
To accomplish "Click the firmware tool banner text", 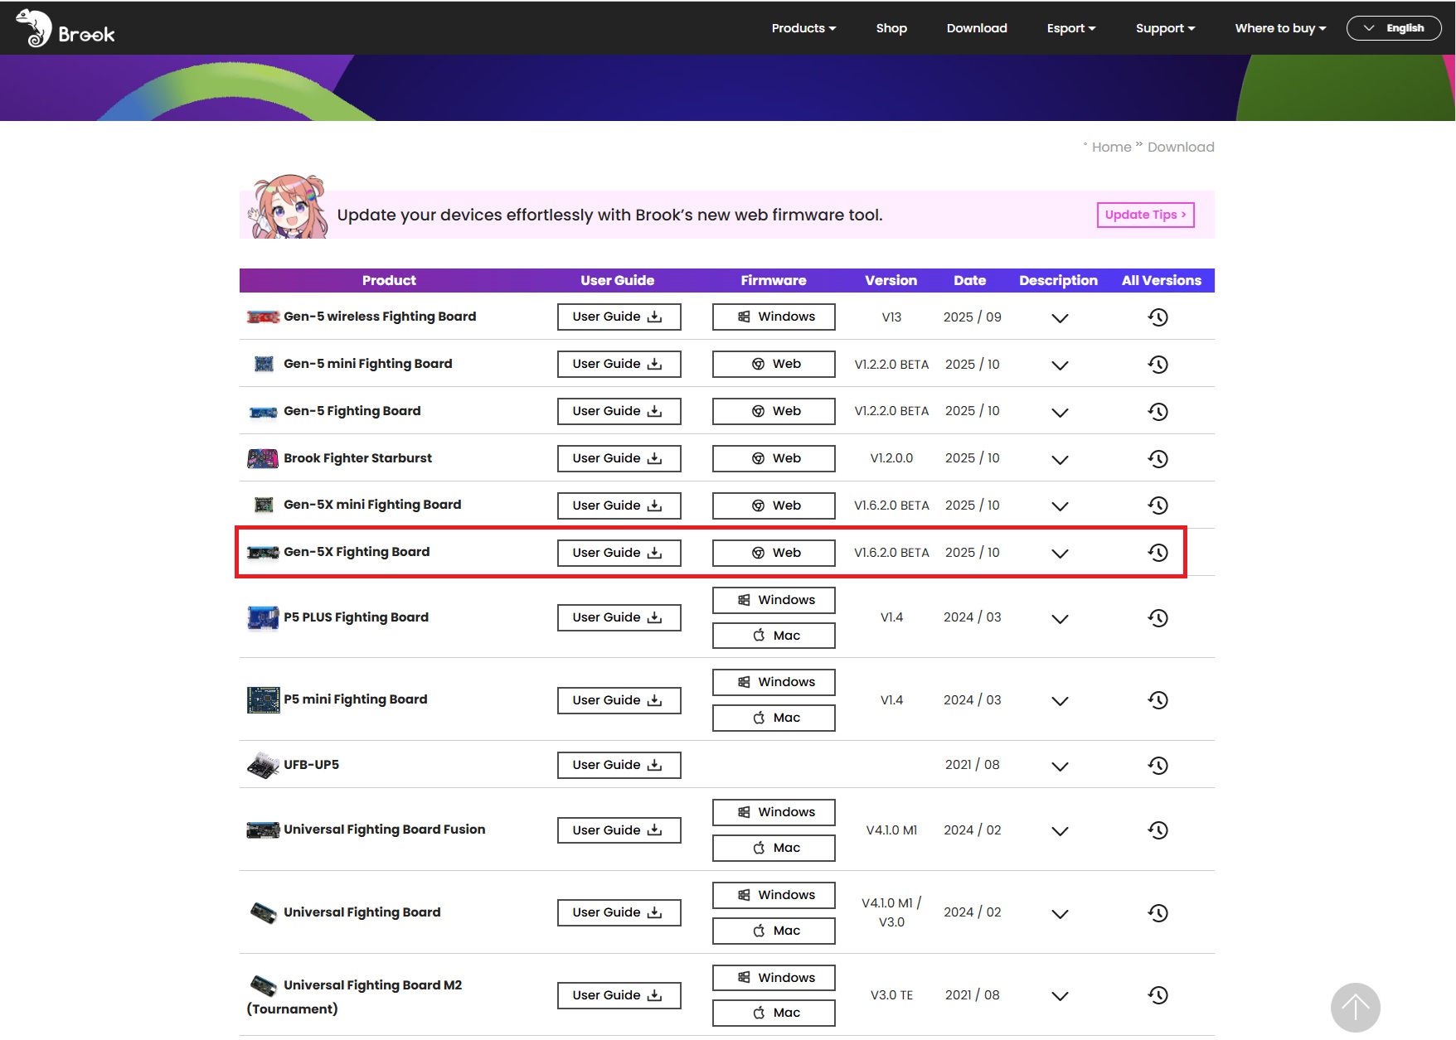I will (609, 215).
